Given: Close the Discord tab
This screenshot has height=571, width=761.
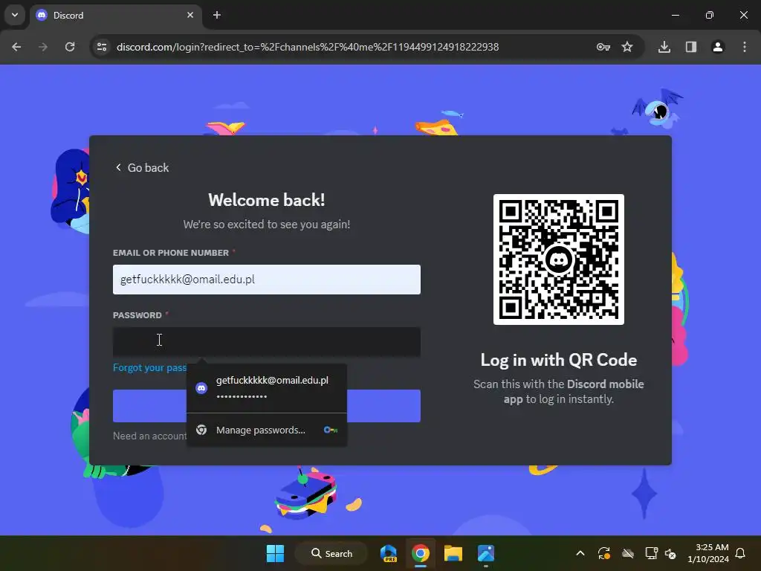Looking at the screenshot, I should (x=190, y=15).
